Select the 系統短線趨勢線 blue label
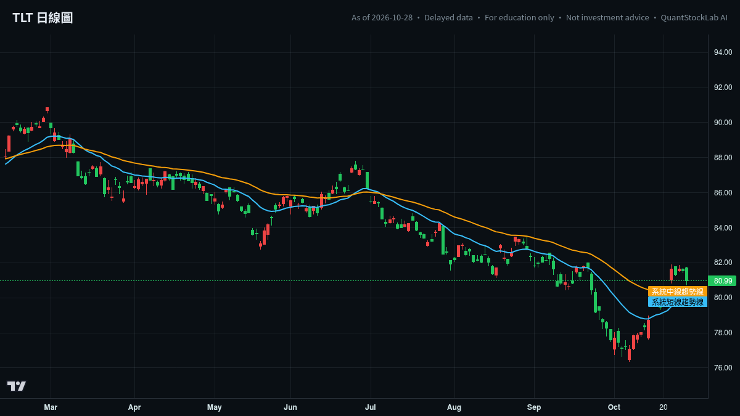Viewport: 740px width, 416px height. click(677, 302)
